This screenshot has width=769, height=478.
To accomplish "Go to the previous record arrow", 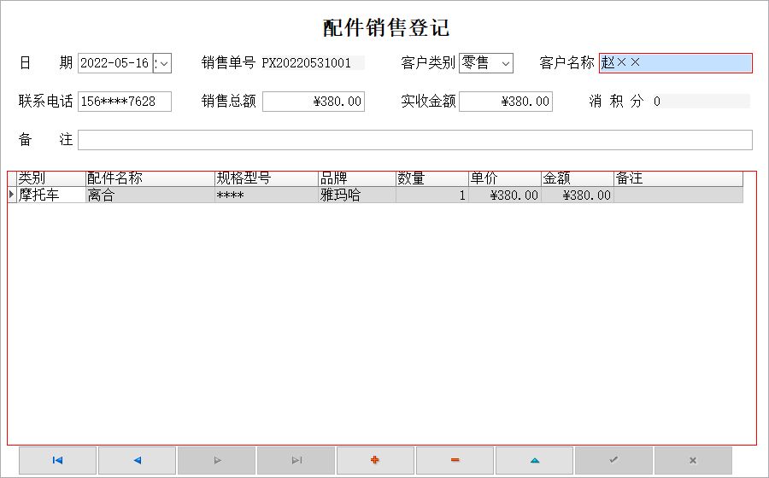I will tap(137, 460).
